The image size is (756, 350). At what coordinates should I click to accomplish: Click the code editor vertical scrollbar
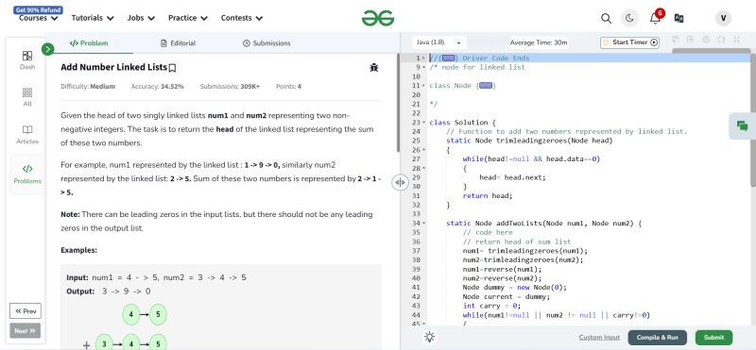point(753,121)
